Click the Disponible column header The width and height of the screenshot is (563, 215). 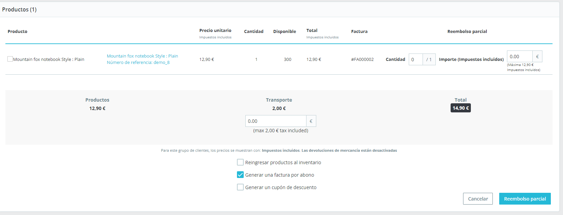[285, 32]
